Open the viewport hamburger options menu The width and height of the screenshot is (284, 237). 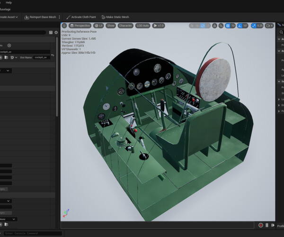click(x=64, y=26)
